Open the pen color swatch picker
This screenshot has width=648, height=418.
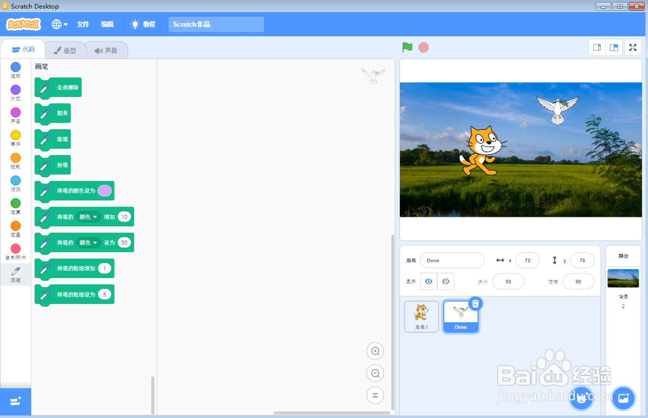pos(104,191)
